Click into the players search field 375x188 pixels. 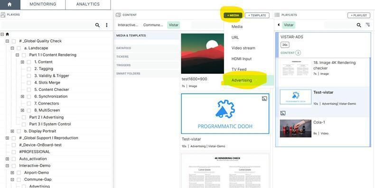pyautogui.click(x=47, y=25)
